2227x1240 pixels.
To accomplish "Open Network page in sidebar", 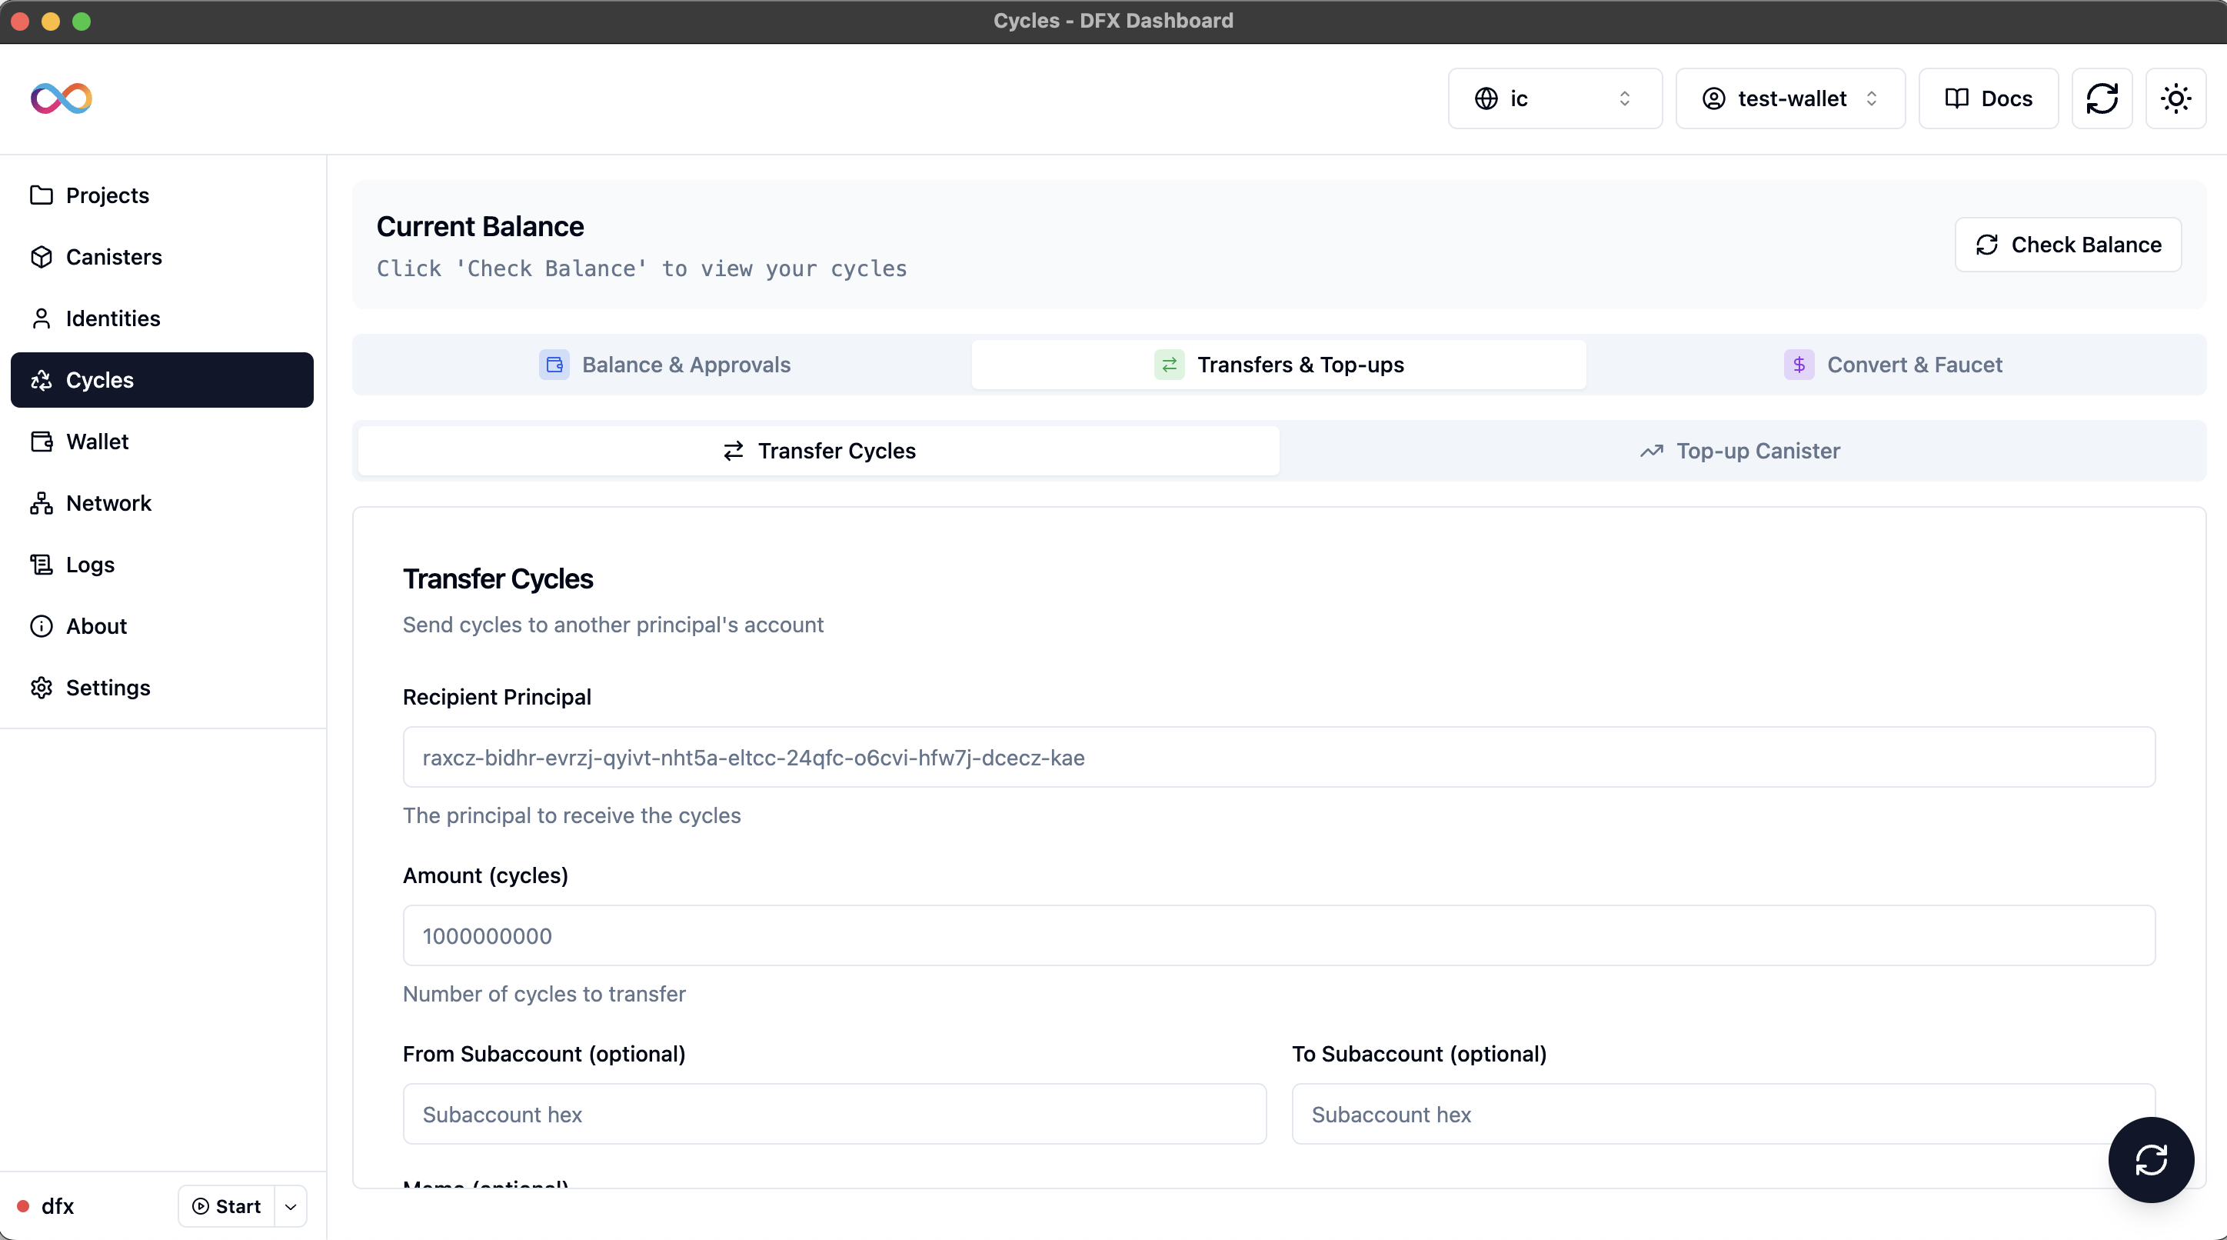I will point(108,502).
